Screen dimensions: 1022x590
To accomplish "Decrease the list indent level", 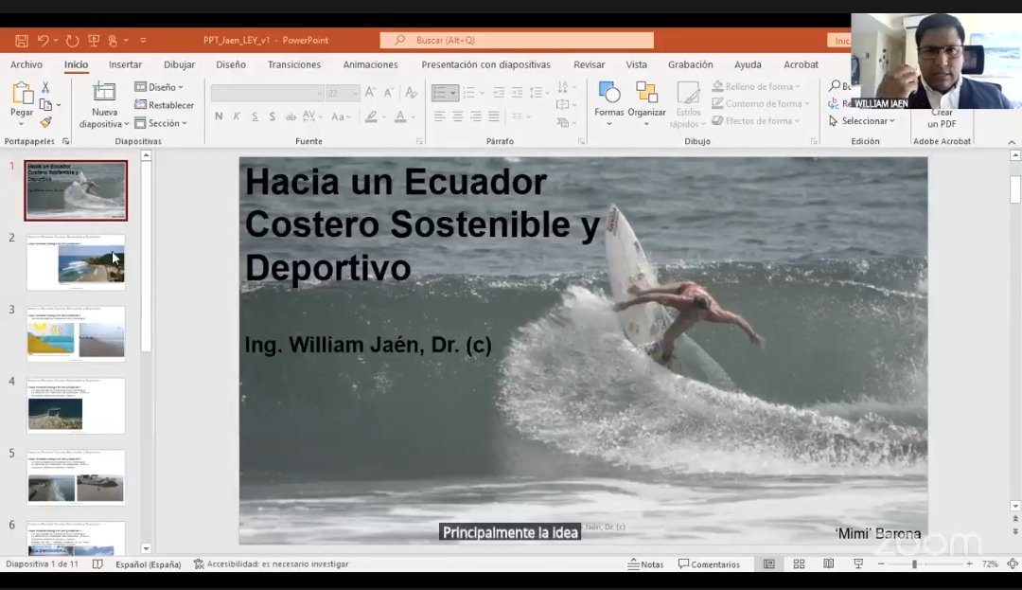I will point(500,93).
